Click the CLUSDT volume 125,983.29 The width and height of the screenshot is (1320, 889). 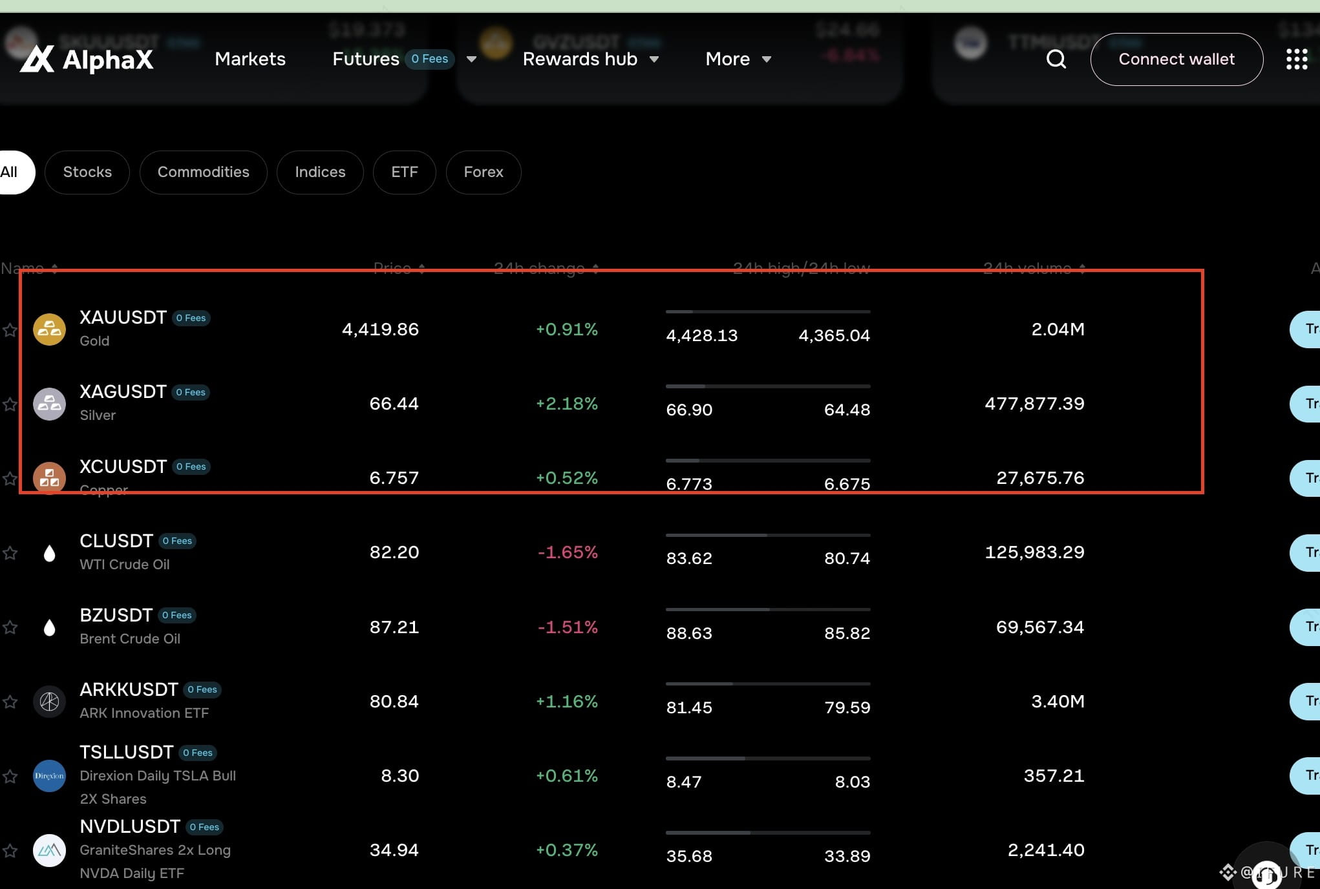1034,553
